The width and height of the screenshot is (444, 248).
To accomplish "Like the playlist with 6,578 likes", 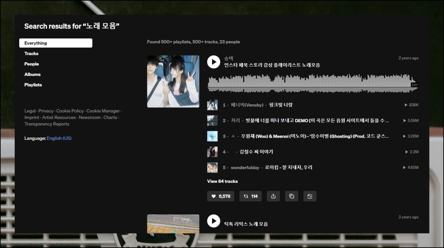I will pos(221,196).
